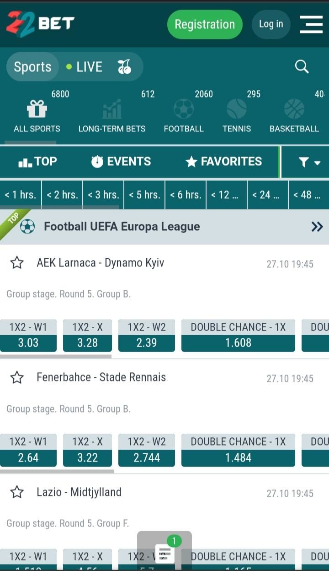Screen dimensions: 329x571
Task: Go to the 22Bet logo home
Action: pyautogui.click(x=40, y=23)
